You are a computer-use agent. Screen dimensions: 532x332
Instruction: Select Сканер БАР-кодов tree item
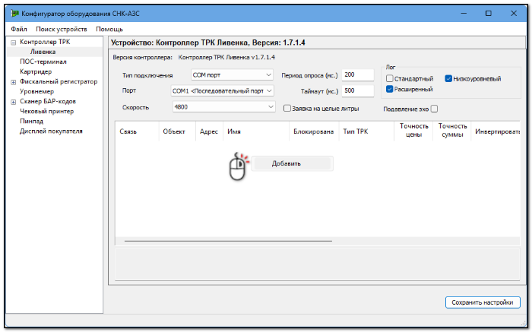click(x=48, y=101)
